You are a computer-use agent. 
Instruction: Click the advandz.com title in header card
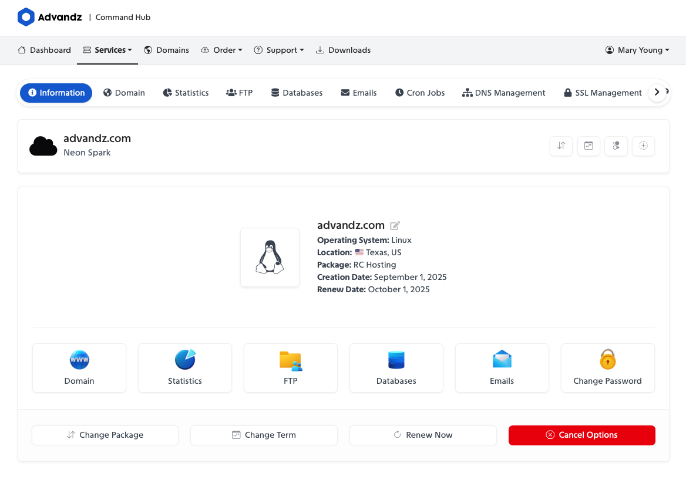97,138
